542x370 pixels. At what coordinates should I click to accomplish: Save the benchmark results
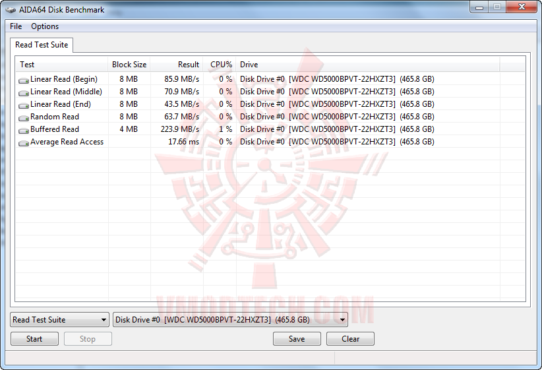[297, 339]
